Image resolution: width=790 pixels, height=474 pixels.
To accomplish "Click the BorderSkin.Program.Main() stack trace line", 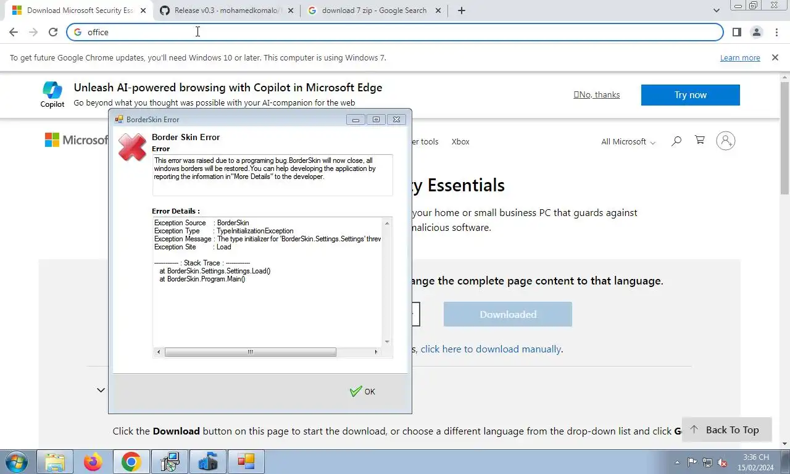I will [202, 279].
